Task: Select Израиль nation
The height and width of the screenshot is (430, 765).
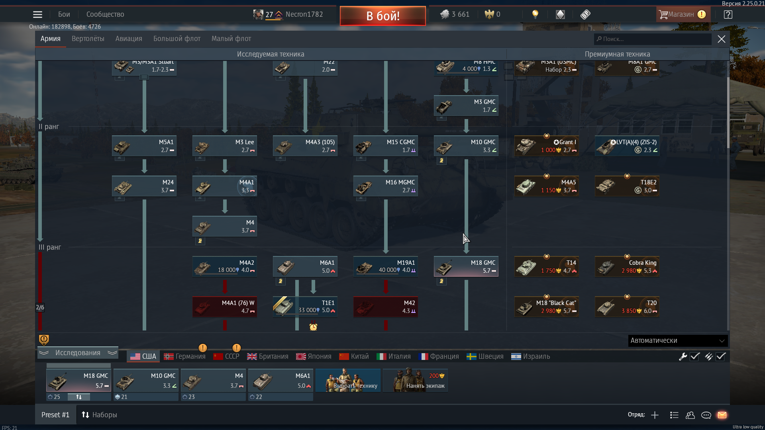Action: pyautogui.click(x=531, y=357)
